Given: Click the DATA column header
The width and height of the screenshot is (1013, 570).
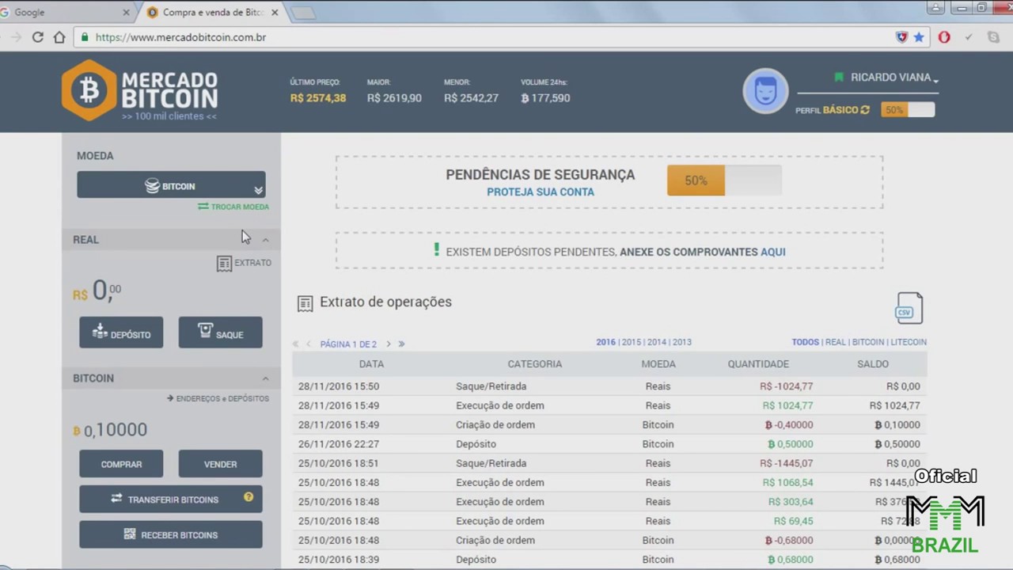Looking at the screenshot, I should [x=371, y=364].
